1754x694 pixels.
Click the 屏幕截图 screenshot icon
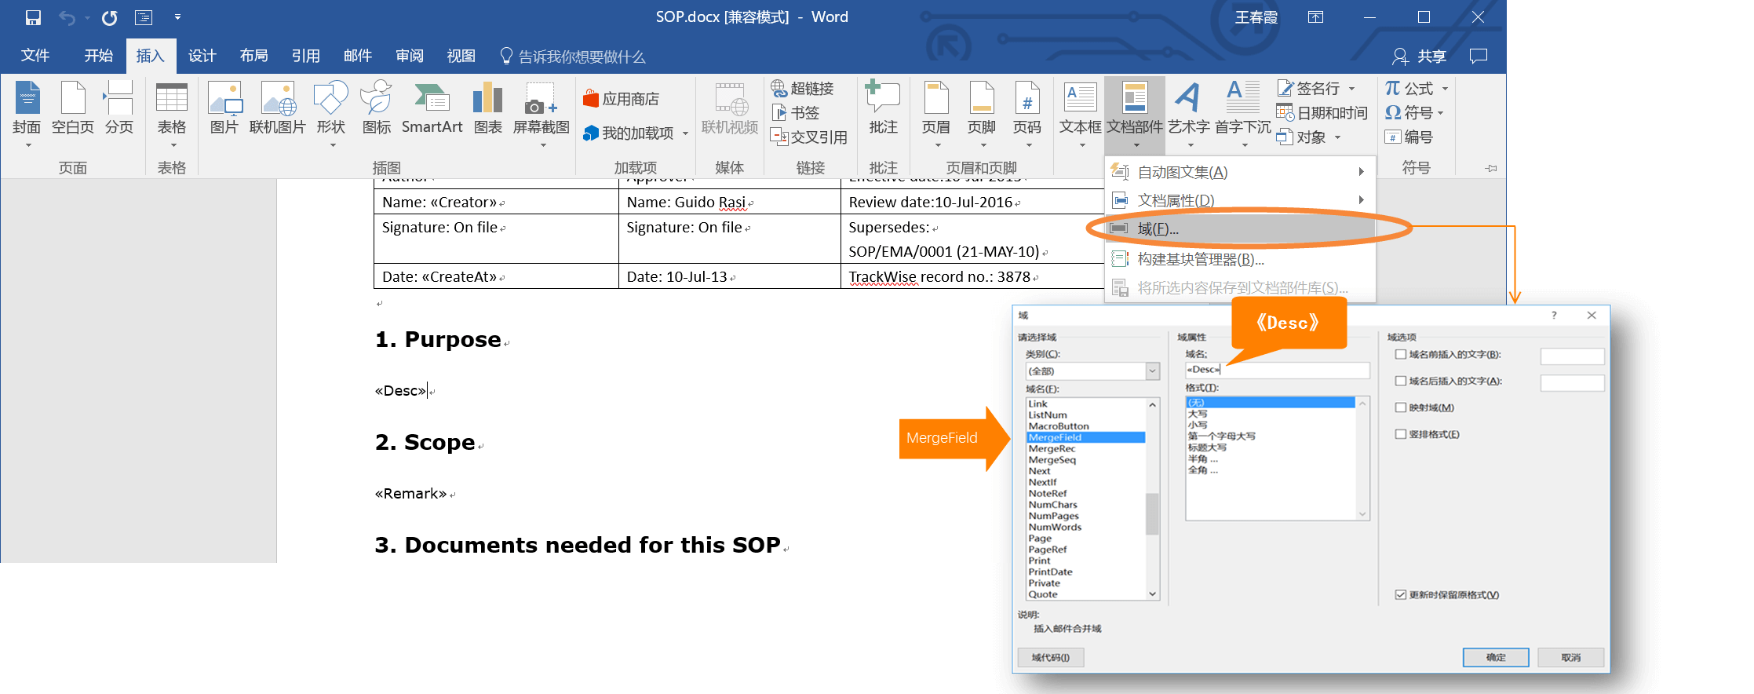point(541,108)
